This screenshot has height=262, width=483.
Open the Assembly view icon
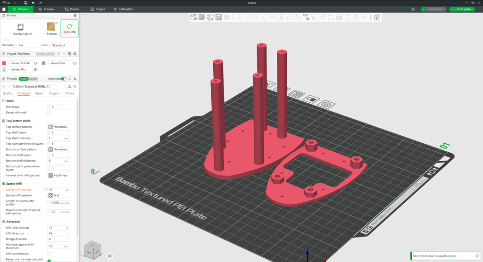[376, 17]
